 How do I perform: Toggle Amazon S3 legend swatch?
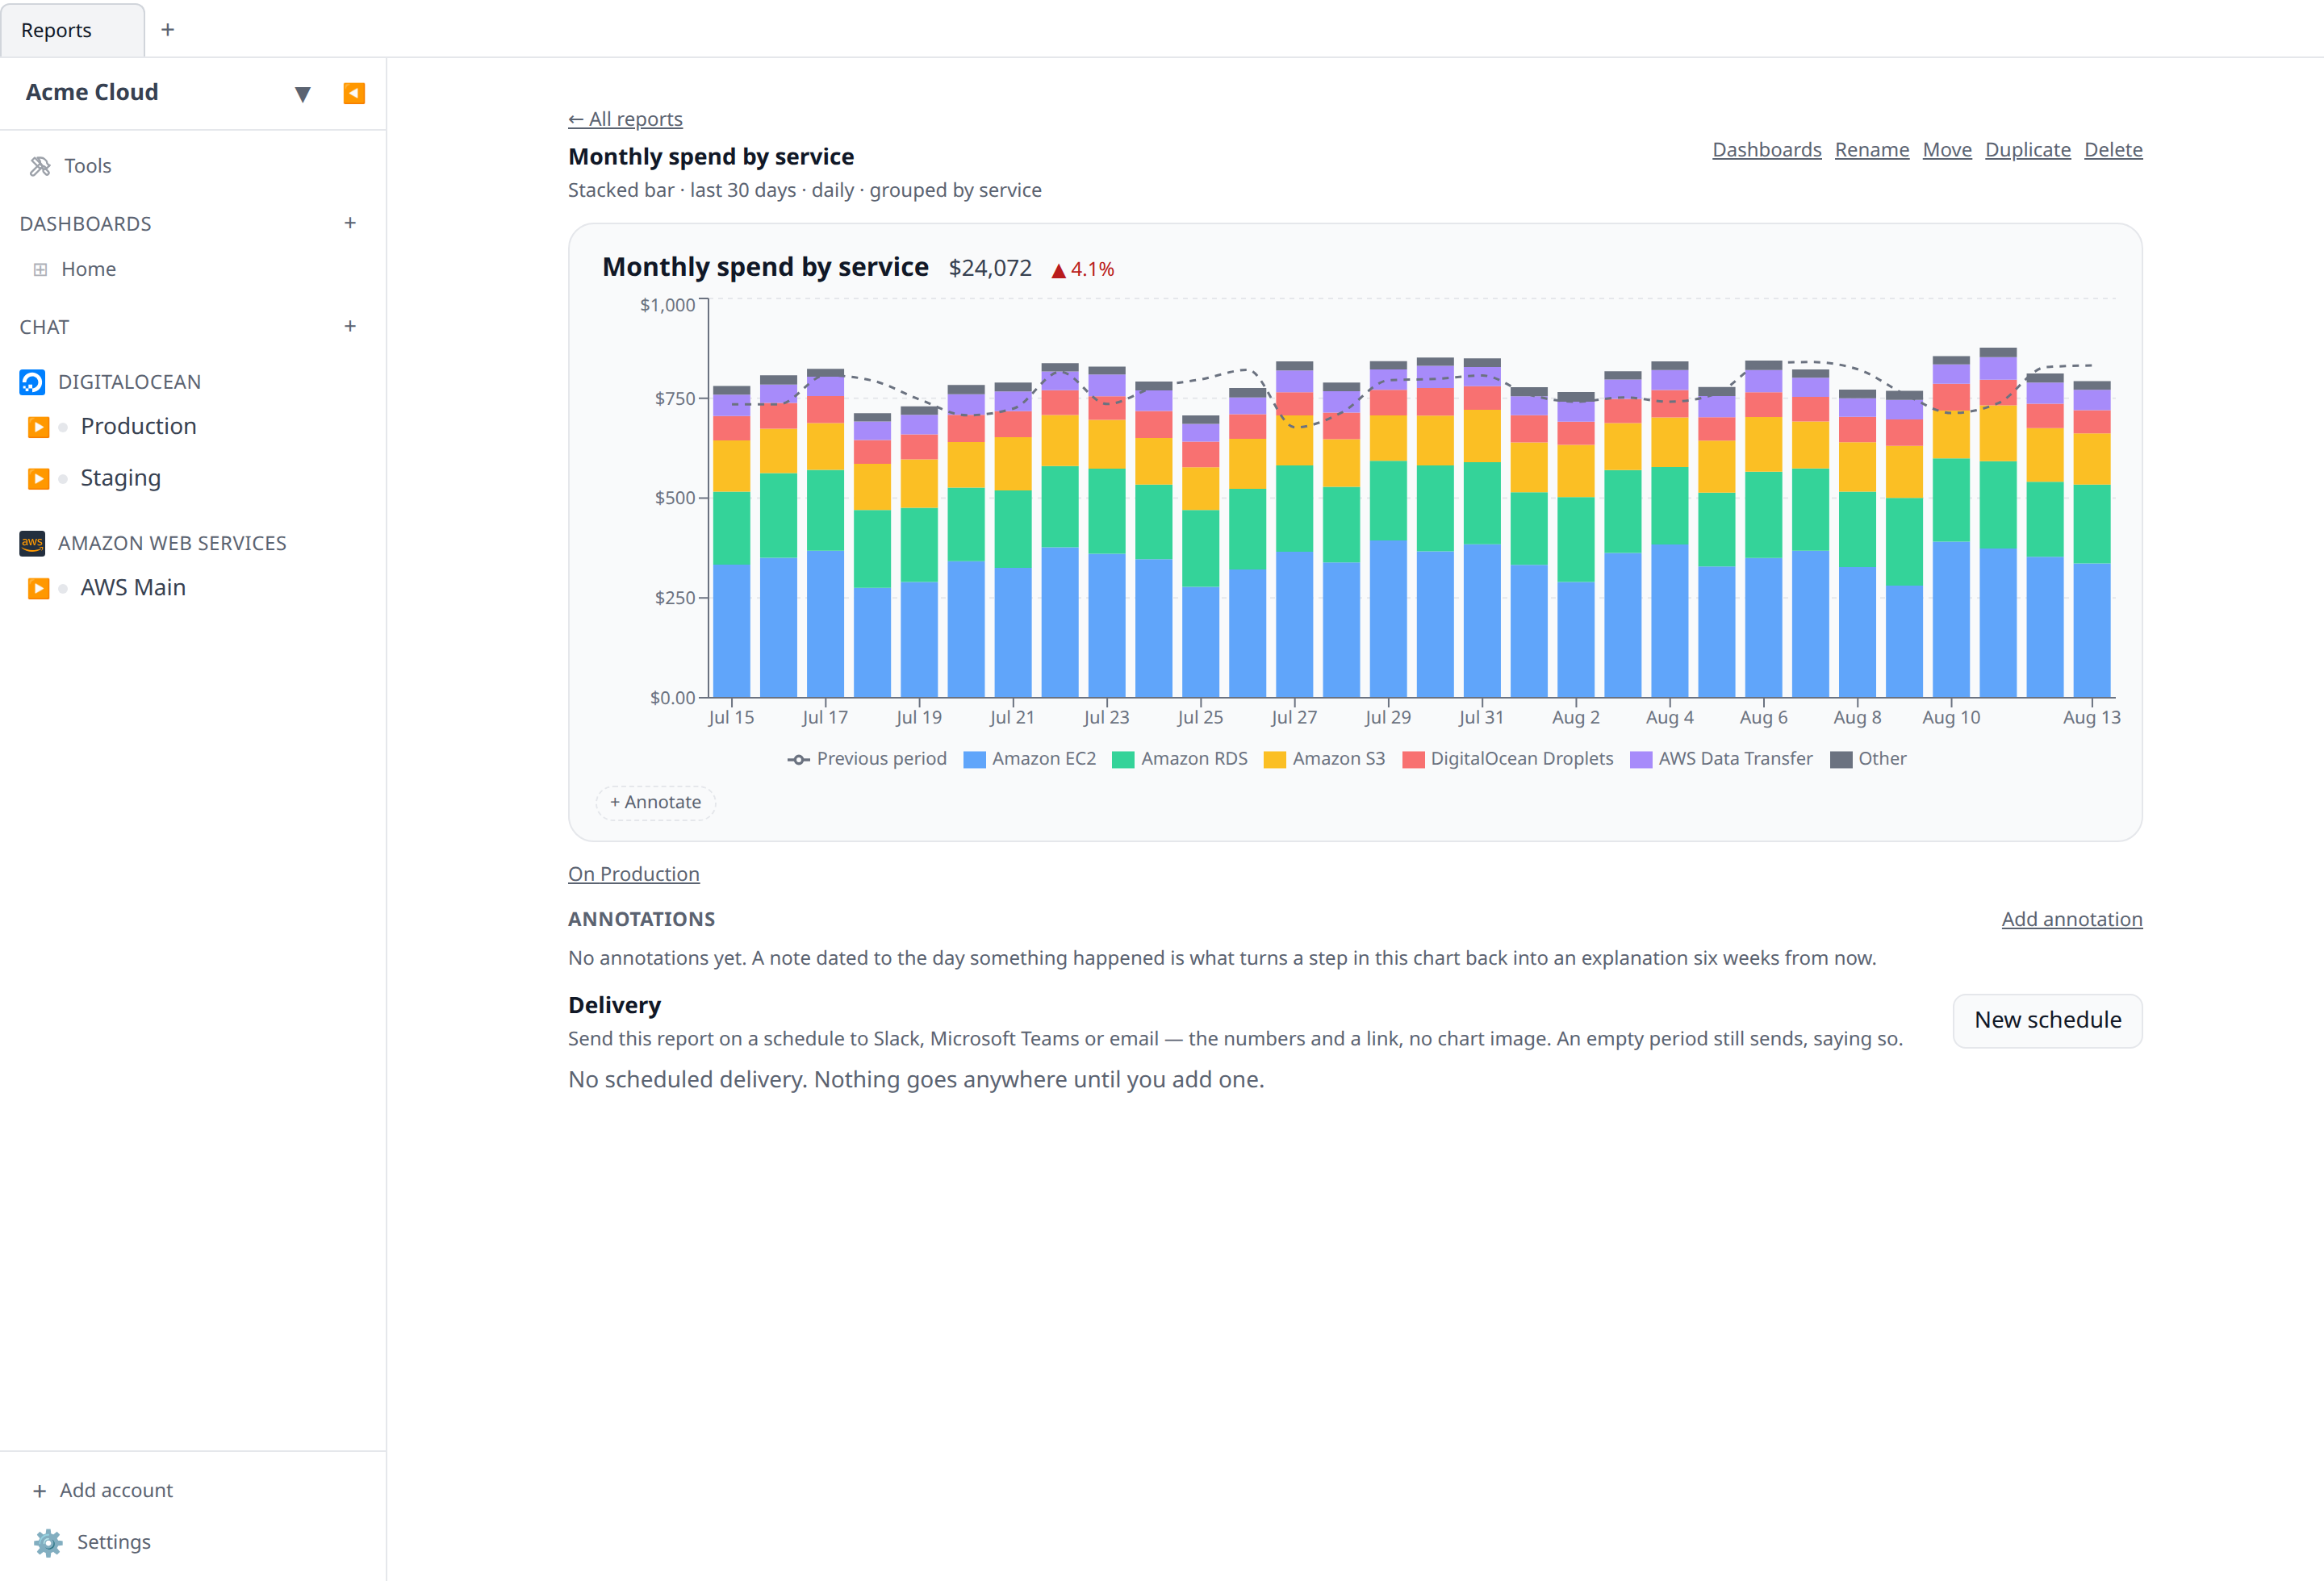1274,760
